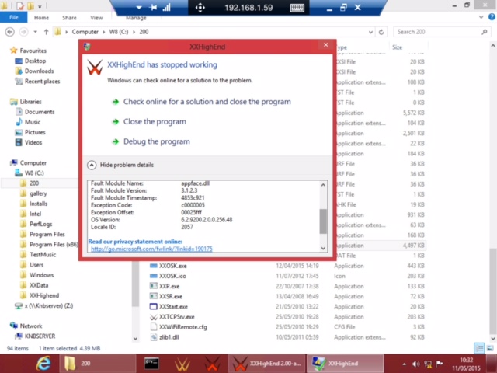497x373 pixels.
Task: Select XXOSK.ico file
Action: pyautogui.click(x=172, y=276)
